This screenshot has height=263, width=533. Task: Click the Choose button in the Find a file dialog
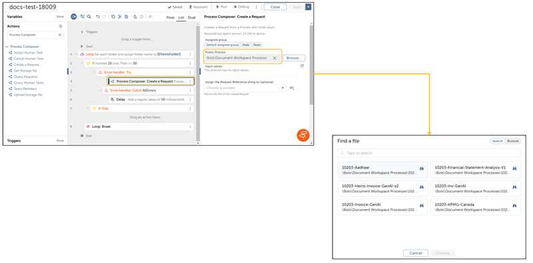pos(442,253)
